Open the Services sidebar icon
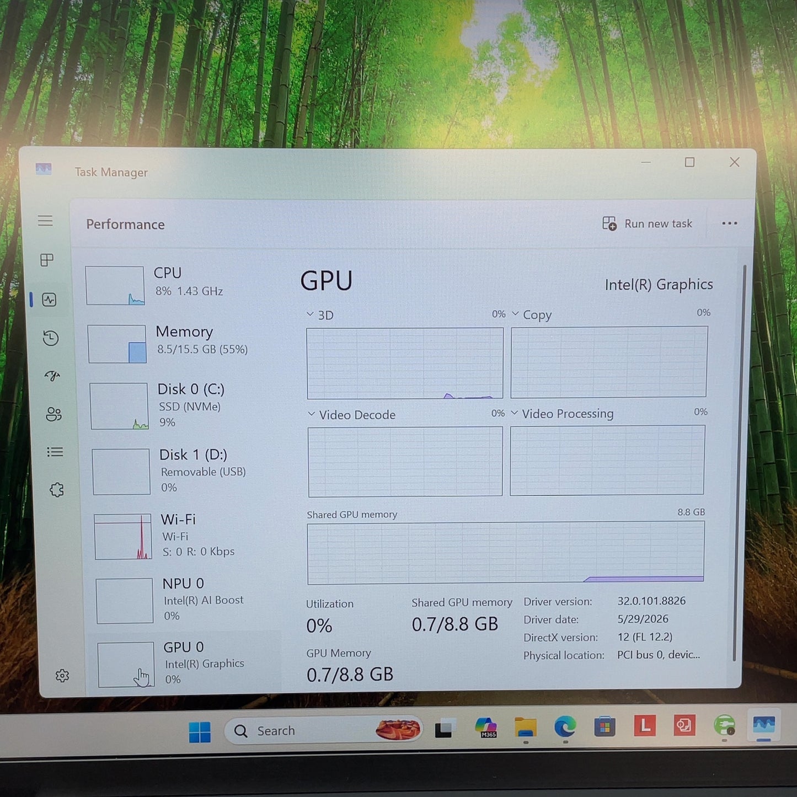Image resolution: width=797 pixels, height=797 pixels. 56,490
